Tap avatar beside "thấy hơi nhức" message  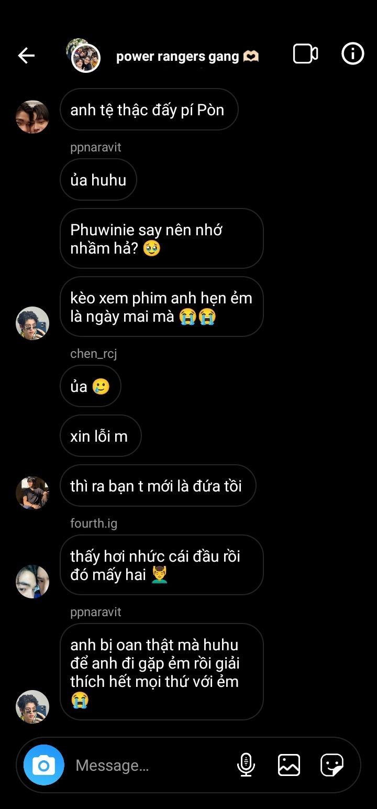click(x=32, y=582)
